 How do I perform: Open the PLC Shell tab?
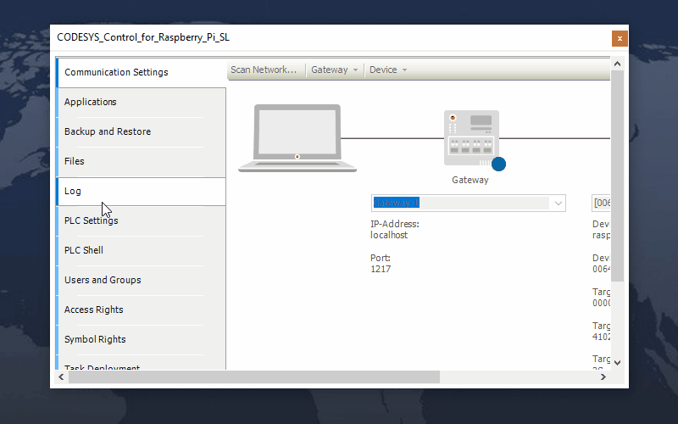[x=84, y=250]
